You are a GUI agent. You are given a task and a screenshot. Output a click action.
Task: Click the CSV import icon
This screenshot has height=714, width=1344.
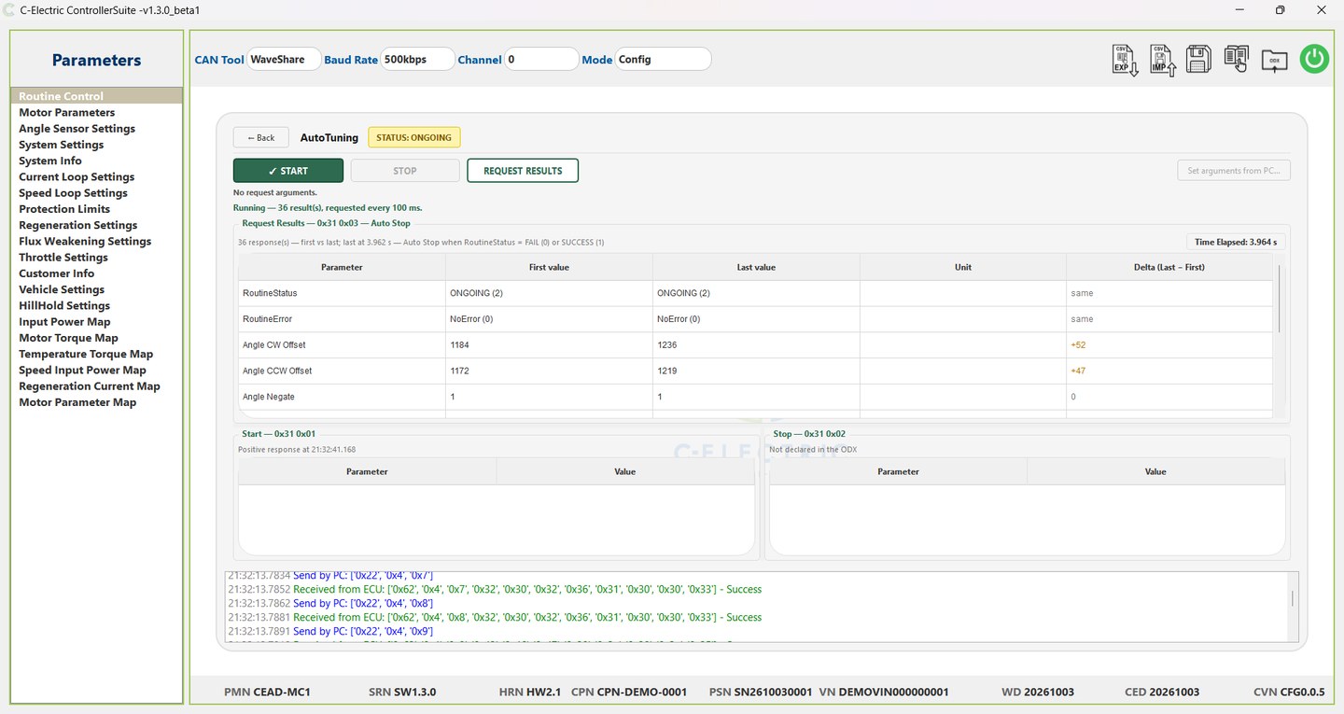1162,60
